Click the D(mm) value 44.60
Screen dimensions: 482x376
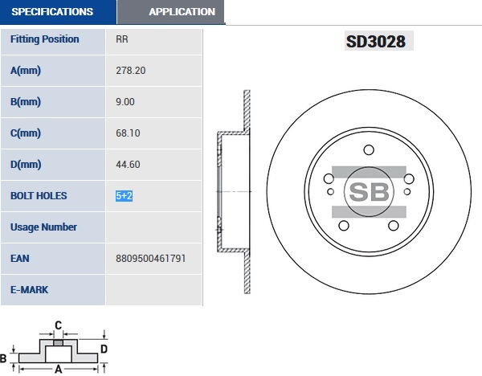[x=128, y=165]
